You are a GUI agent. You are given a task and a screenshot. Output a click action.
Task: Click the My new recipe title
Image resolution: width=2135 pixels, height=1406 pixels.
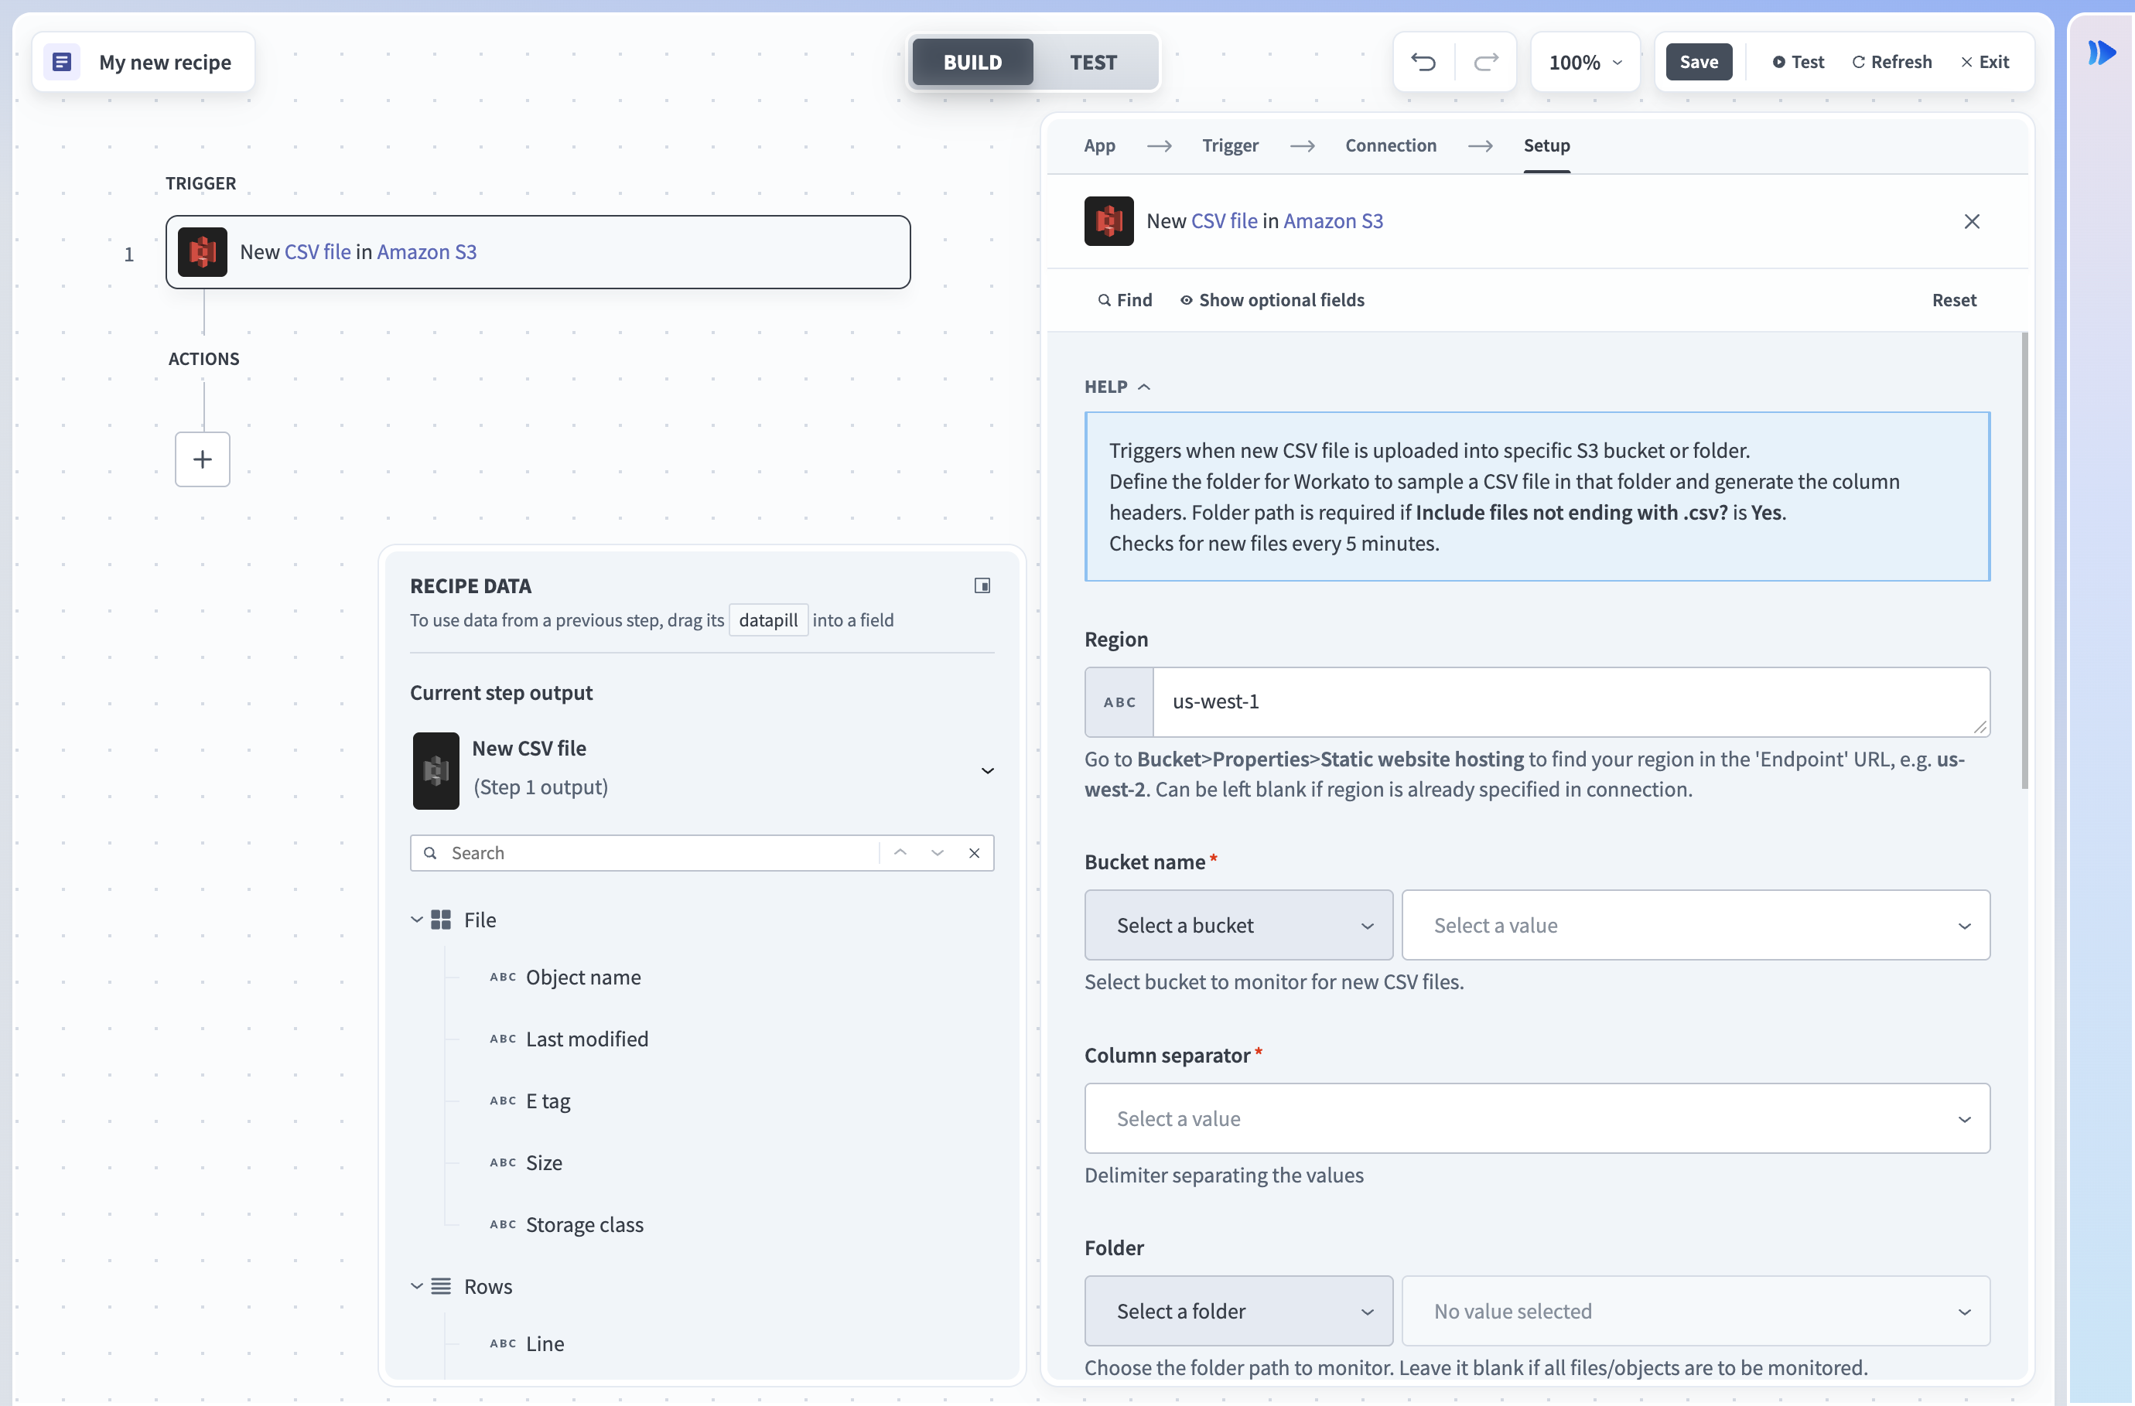[x=165, y=62]
